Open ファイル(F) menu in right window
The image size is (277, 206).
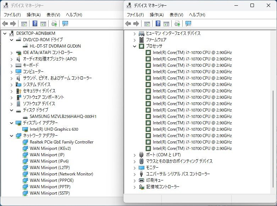click(x=135, y=15)
